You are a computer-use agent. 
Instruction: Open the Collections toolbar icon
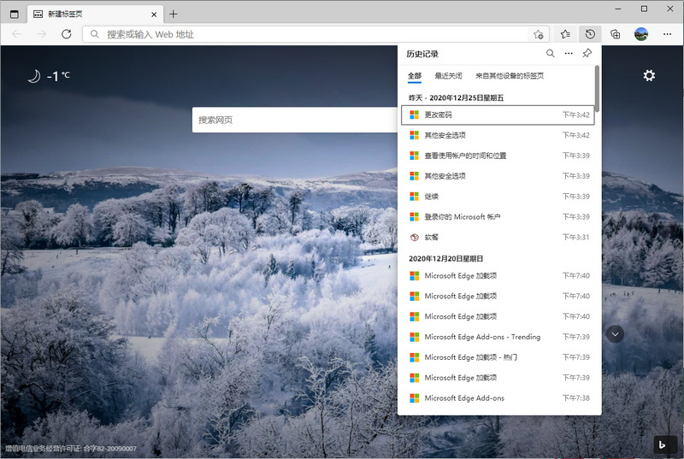(615, 34)
